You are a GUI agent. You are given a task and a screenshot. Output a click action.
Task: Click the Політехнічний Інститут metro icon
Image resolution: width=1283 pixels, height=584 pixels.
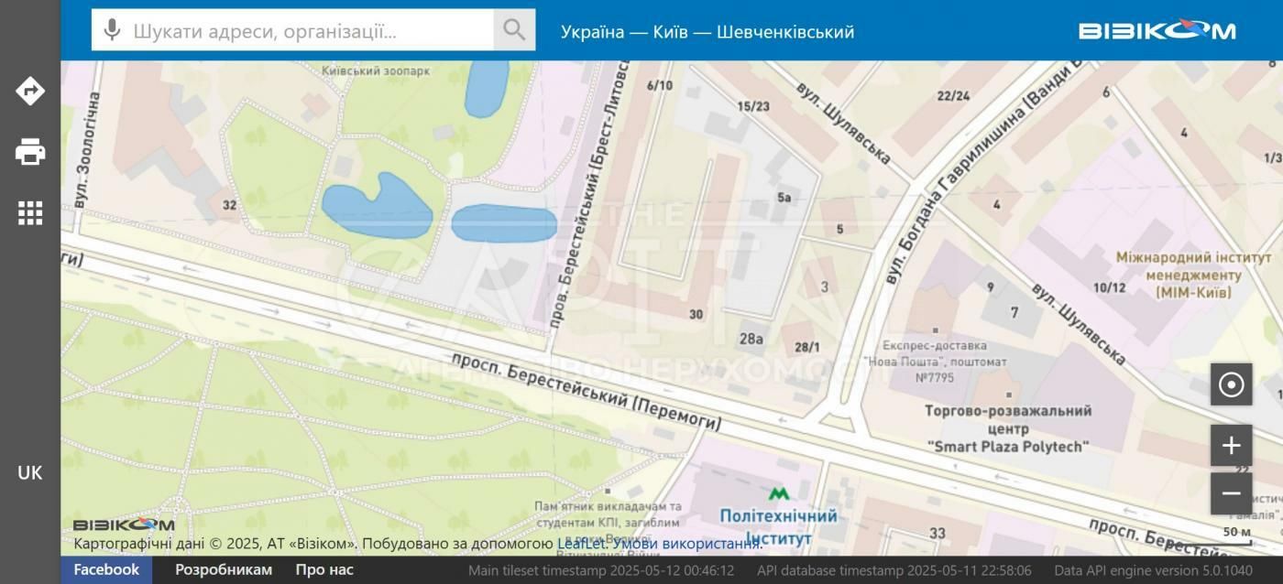[x=779, y=494]
